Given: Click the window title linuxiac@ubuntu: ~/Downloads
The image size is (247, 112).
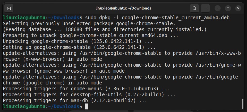Looking at the screenshot, I should (123, 8).
